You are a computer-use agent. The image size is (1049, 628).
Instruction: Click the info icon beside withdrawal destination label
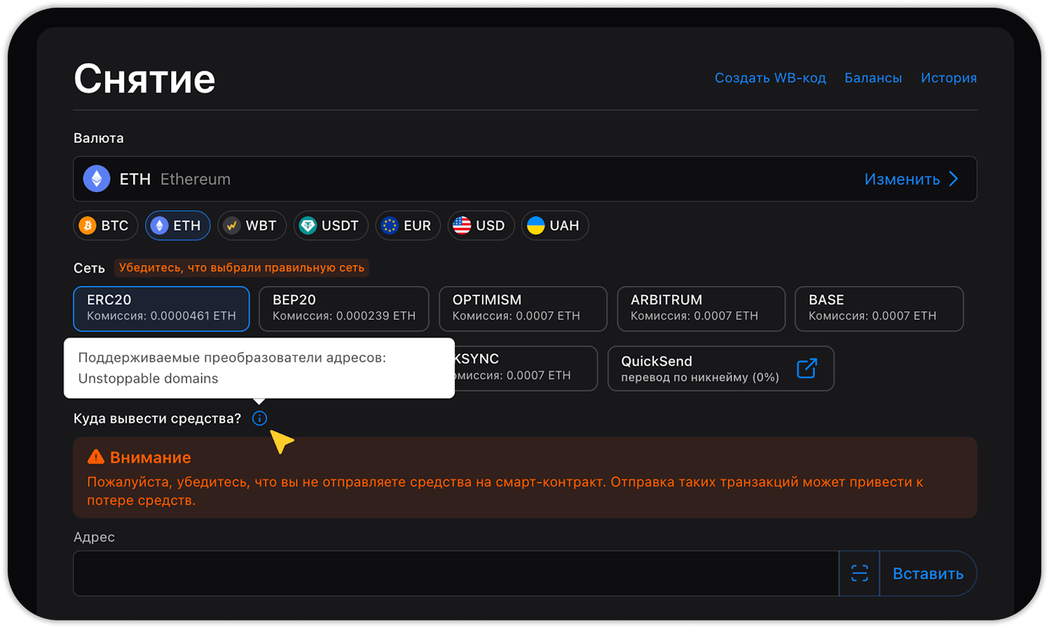tap(260, 418)
